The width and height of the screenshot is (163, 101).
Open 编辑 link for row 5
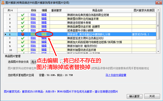44,30
